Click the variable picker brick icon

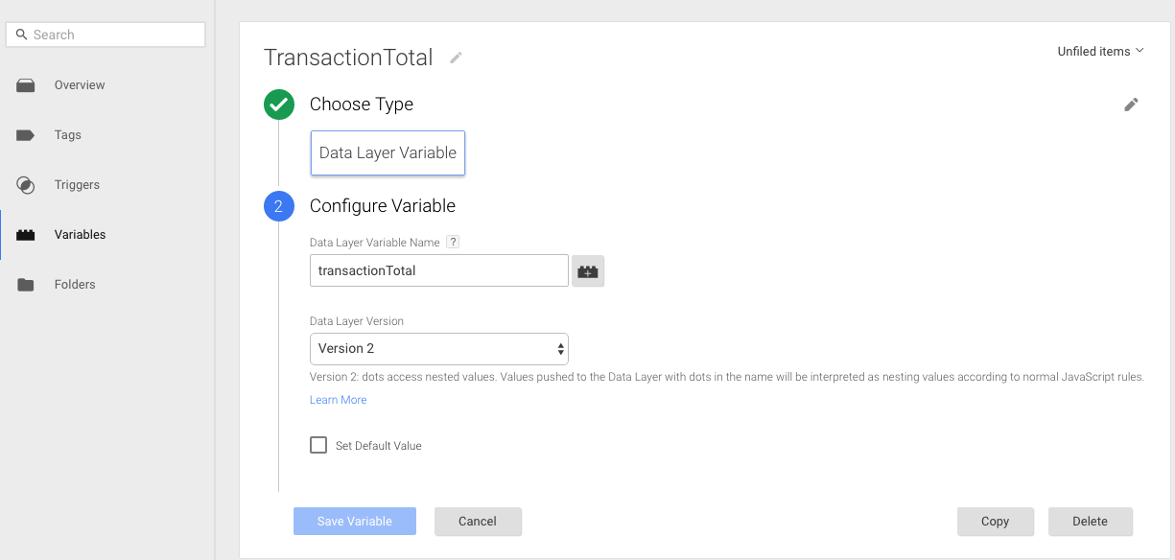(x=588, y=271)
